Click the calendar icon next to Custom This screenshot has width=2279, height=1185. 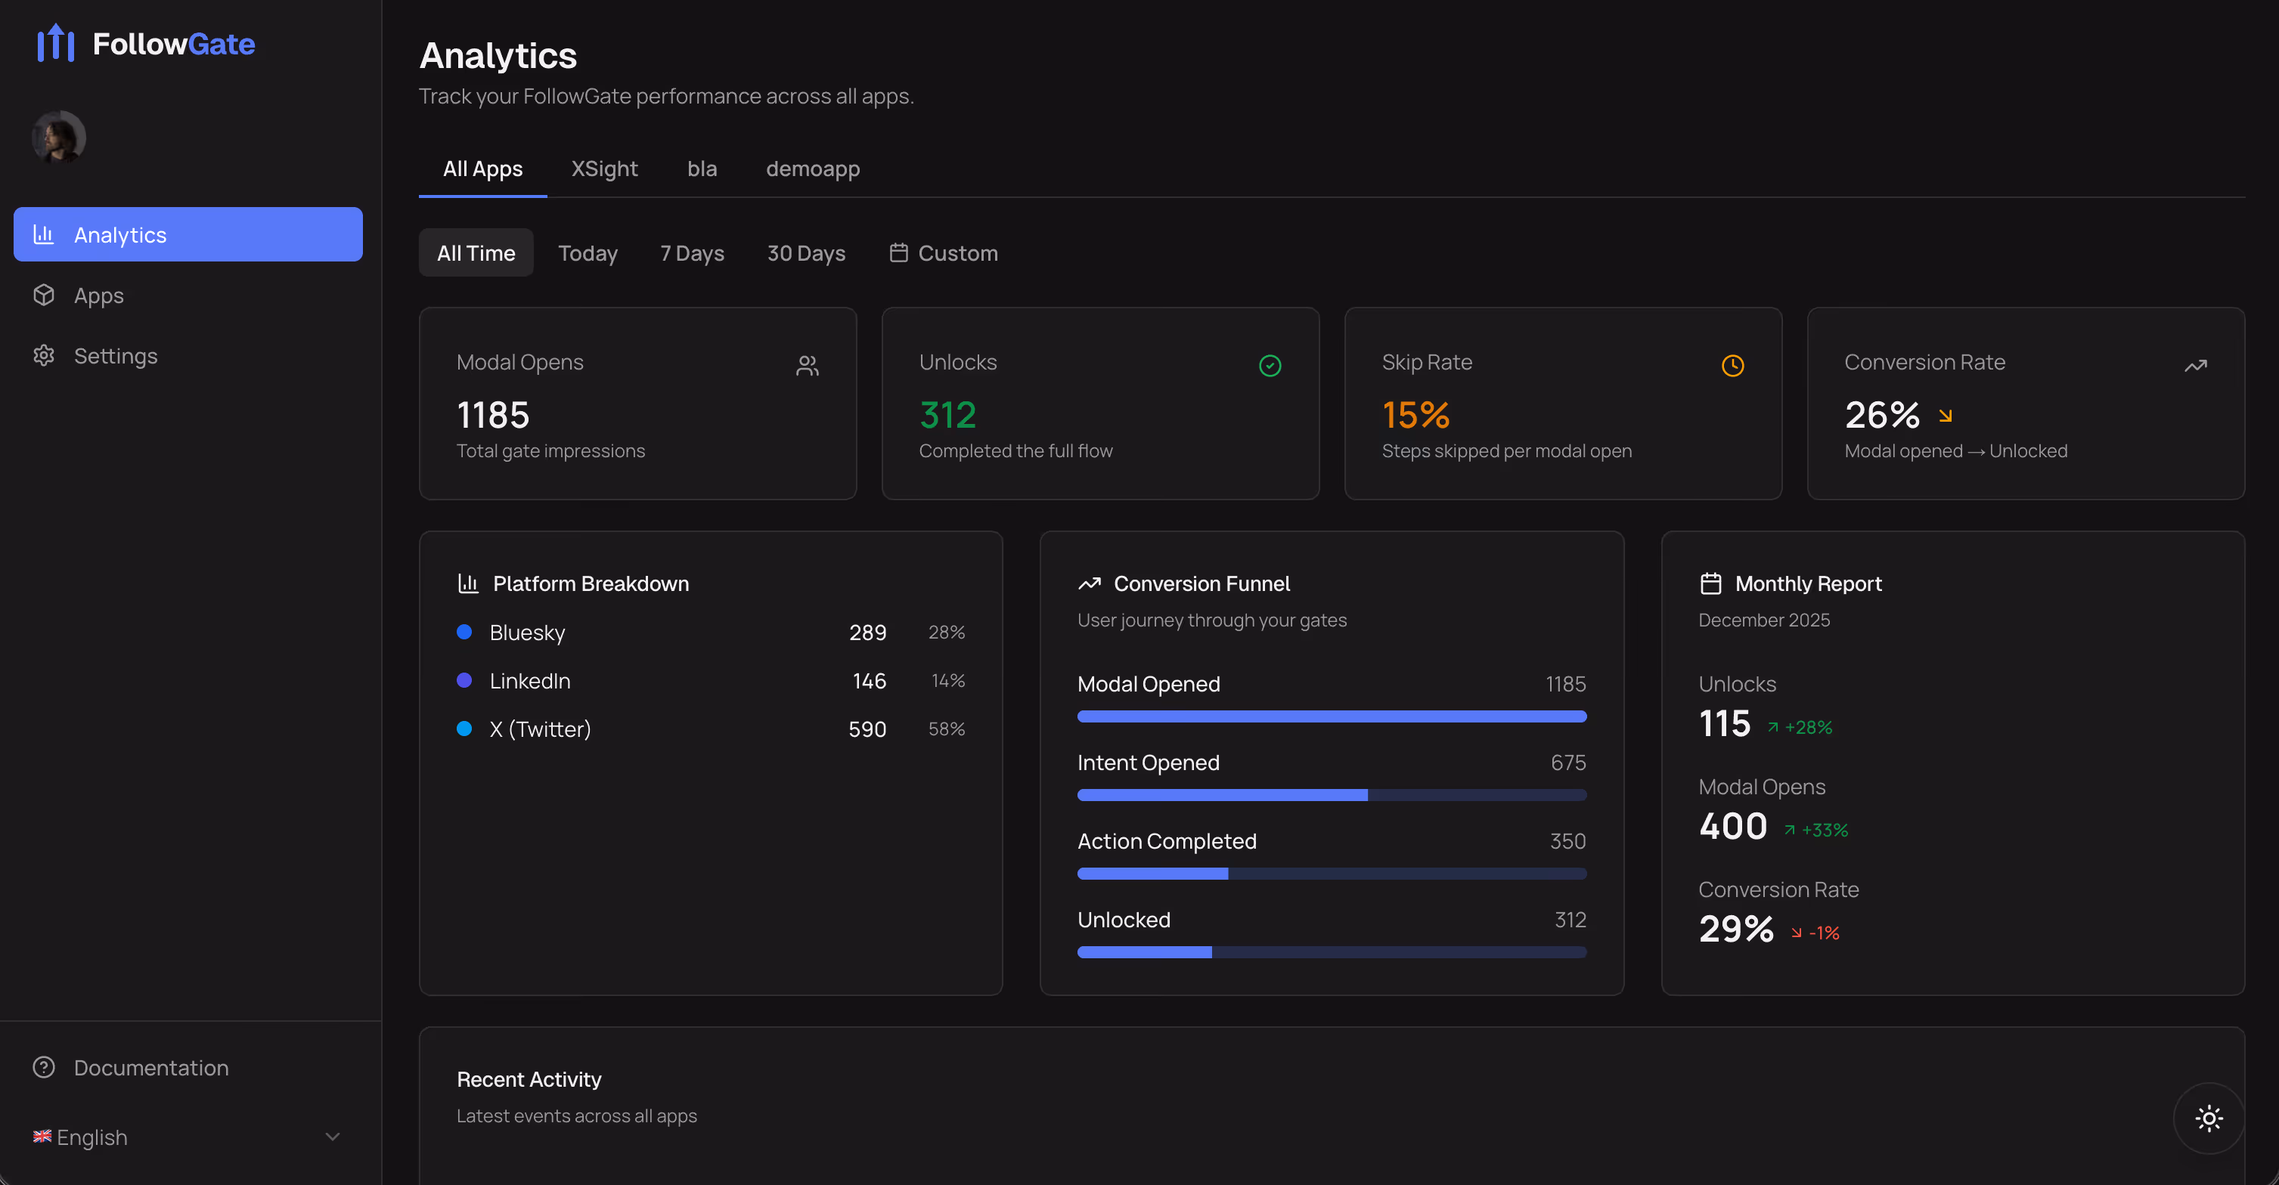[x=898, y=253]
